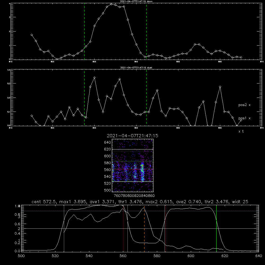
Task: Click the x-axis tick label '520' on the bottom plot
Action: click(55, 256)
